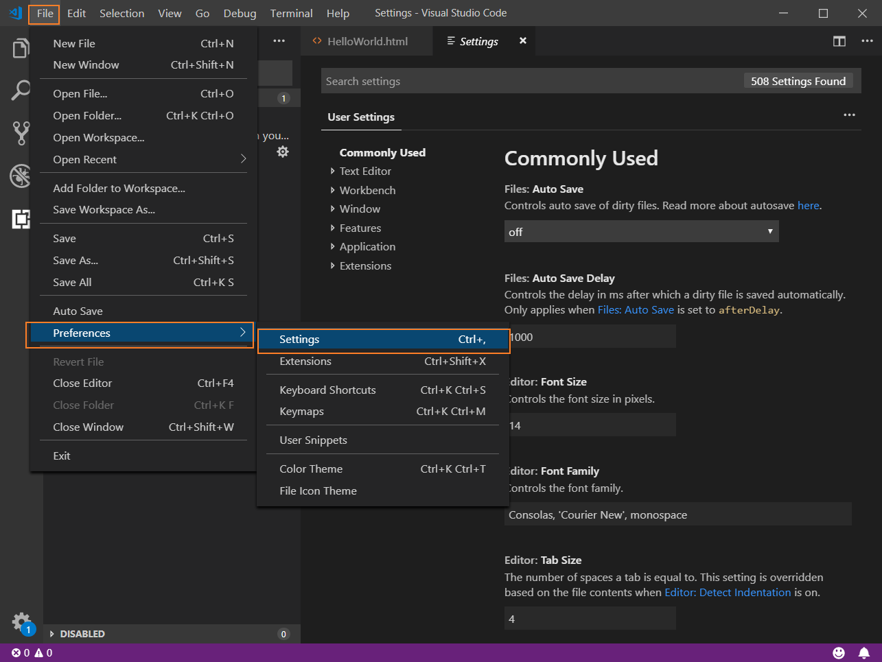This screenshot has width=882, height=662.
Task: Open the Extensions view icon
Action: pyautogui.click(x=21, y=219)
